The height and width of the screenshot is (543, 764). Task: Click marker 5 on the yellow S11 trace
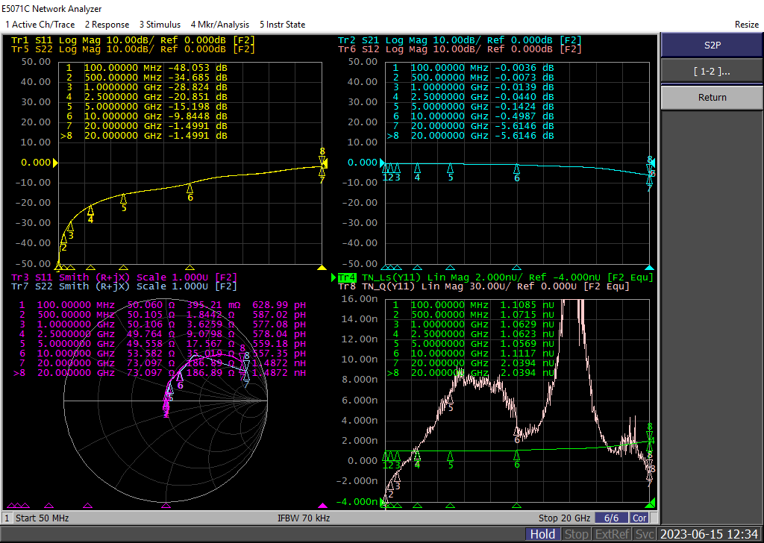pyautogui.click(x=124, y=201)
